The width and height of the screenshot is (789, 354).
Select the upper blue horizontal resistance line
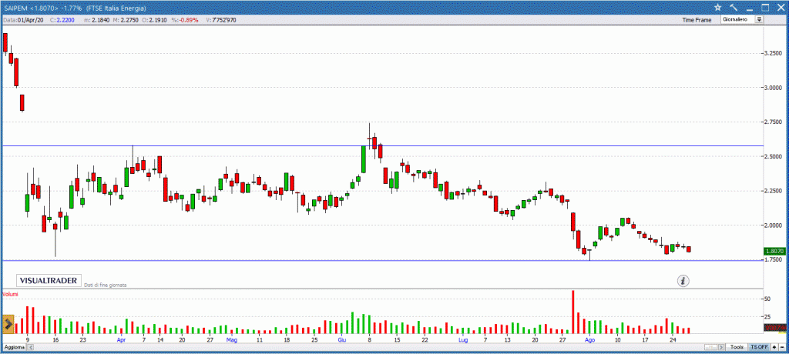click(x=382, y=145)
